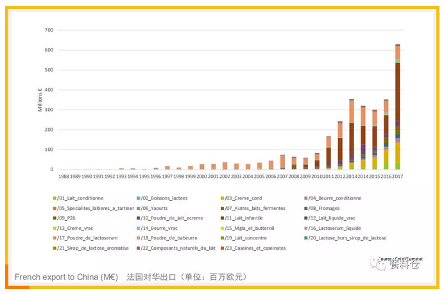Click the 2013 stacked bar in chart
Viewport: 444px width, 294px height.
click(352, 134)
